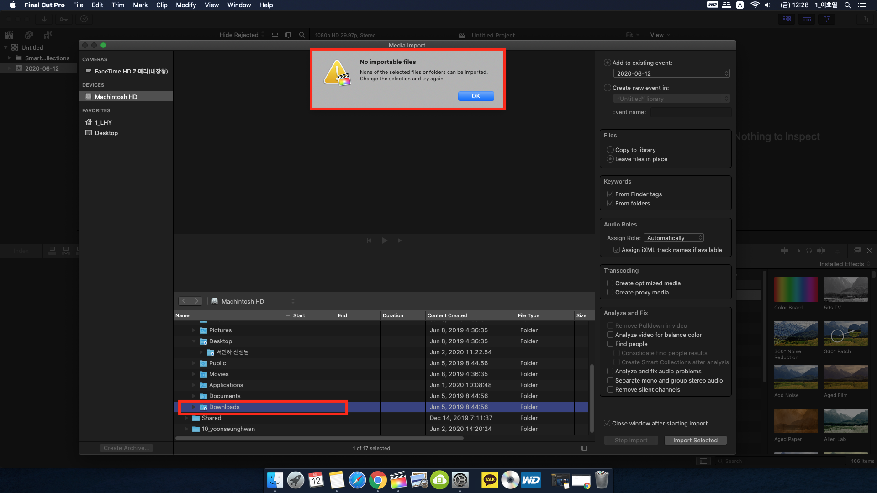877x493 pixels.
Task: Open the Edit menu
Action: pos(97,5)
